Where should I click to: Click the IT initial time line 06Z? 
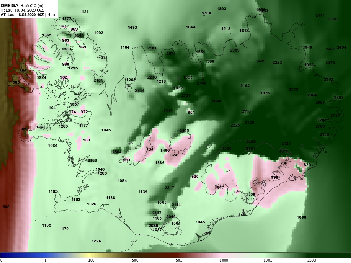21,10
